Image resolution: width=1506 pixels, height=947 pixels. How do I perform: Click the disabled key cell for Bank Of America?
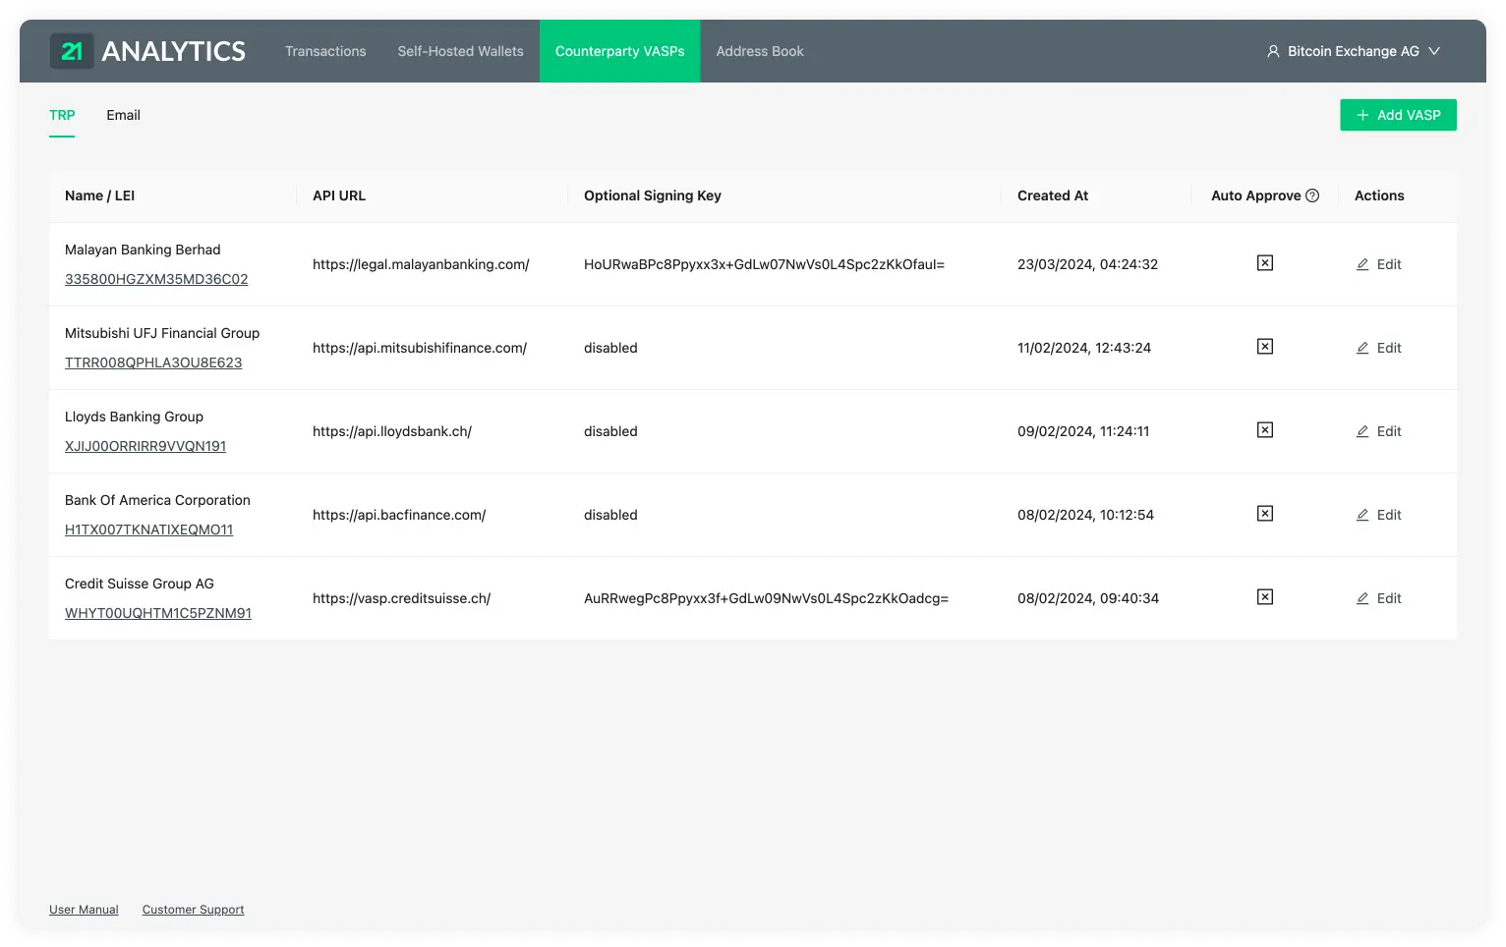[x=610, y=515]
